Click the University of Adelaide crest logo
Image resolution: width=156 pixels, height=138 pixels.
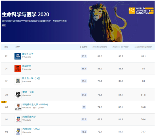point(18,119)
